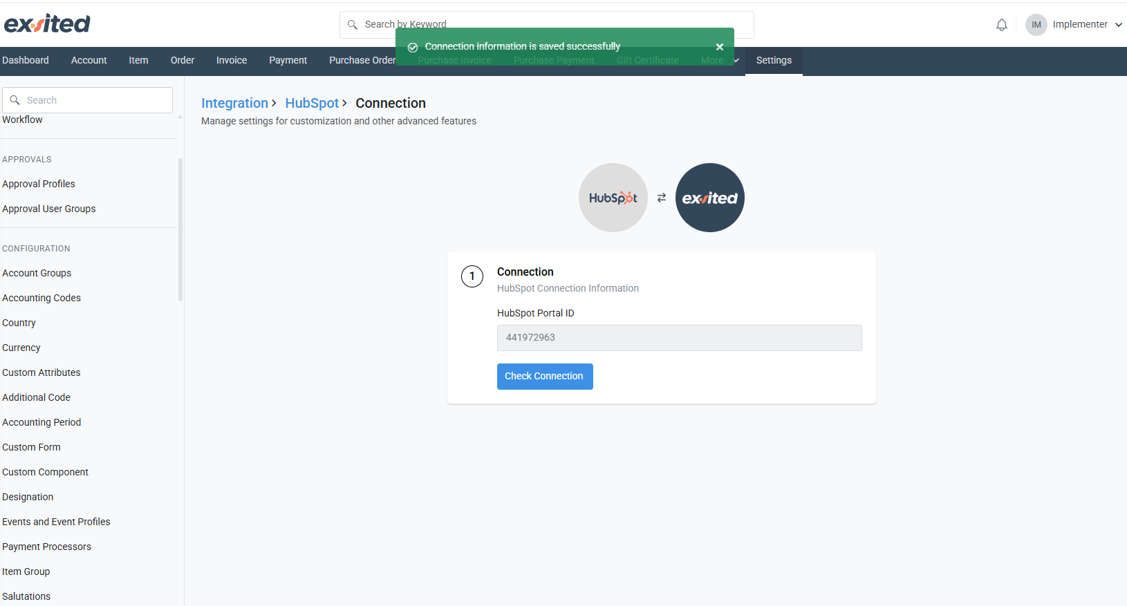Open Custom Attributes
Image resolution: width=1127 pixels, height=606 pixels.
[41, 372]
